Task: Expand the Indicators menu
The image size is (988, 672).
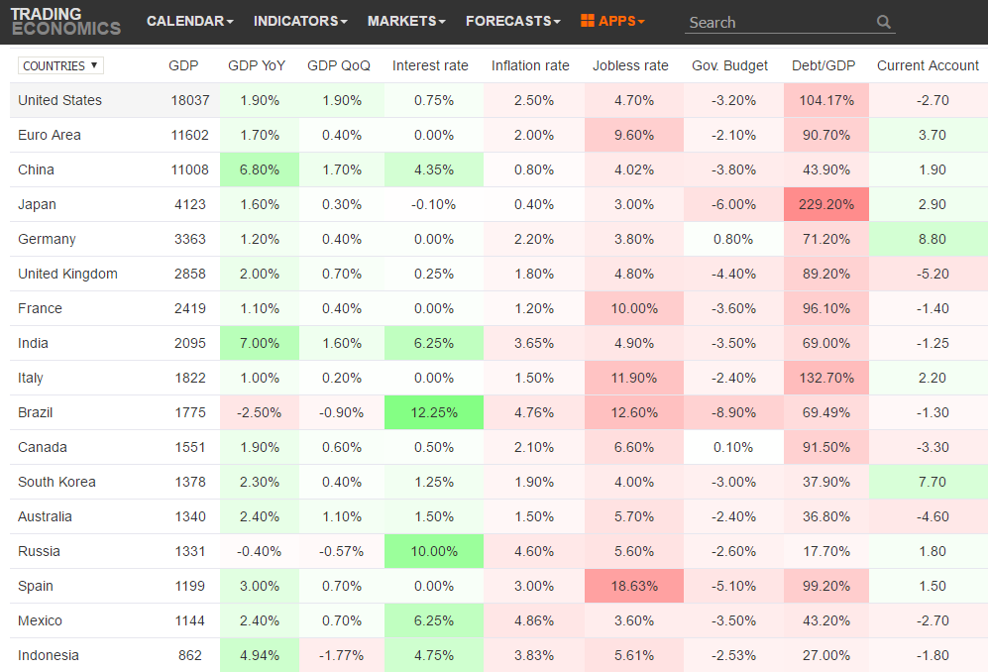Action: pyautogui.click(x=300, y=21)
